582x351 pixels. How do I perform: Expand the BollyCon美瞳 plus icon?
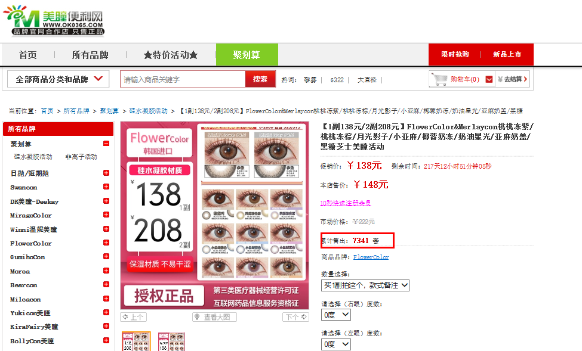pos(106,341)
